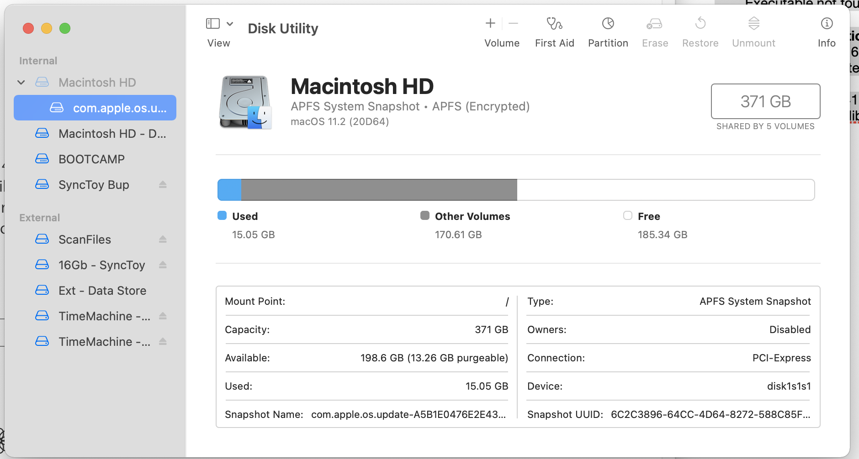Eject the SyncToy Bup volume
Screen dimensions: 859x459
pyautogui.click(x=163, y=185)
